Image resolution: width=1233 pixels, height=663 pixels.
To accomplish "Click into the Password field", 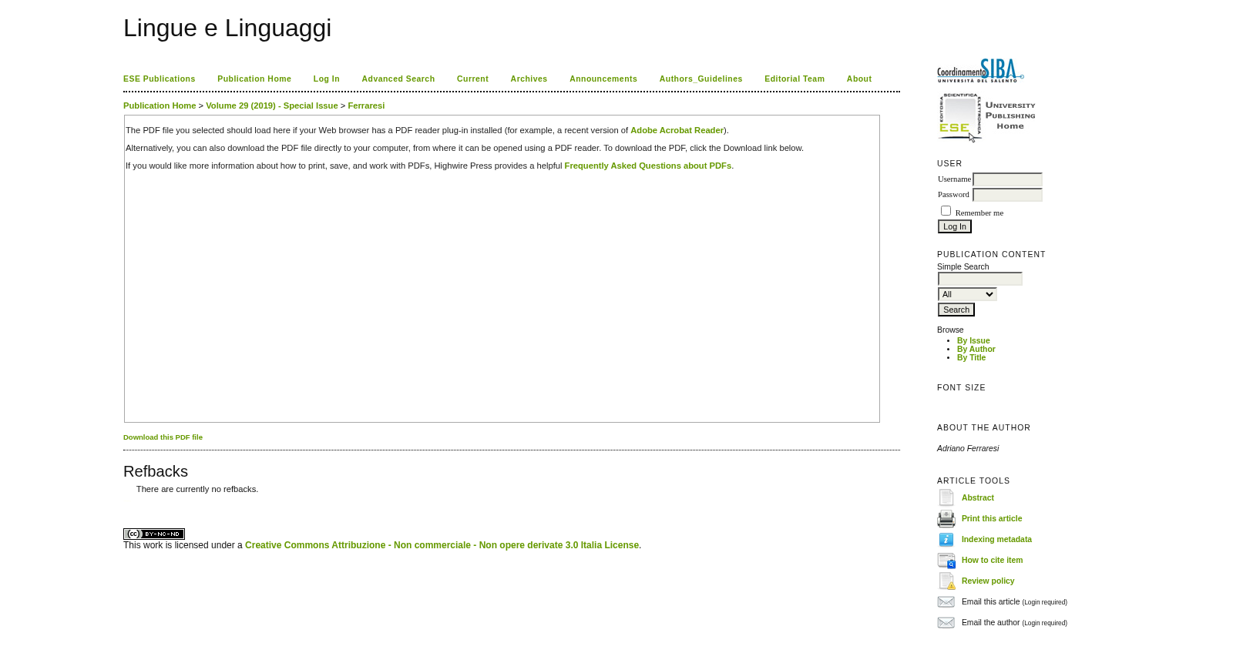I will 1007,195.
